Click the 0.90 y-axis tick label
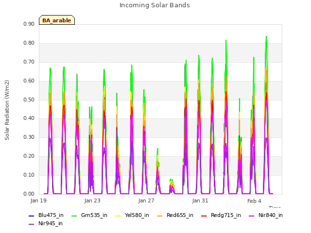 (29, 24)
